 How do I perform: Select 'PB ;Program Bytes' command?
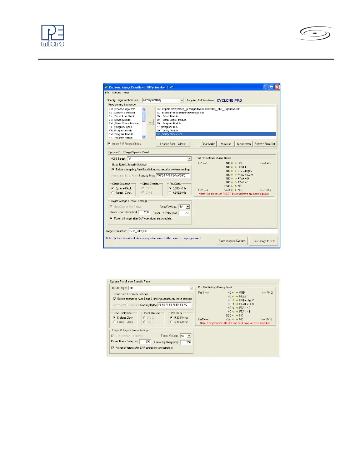125,127
